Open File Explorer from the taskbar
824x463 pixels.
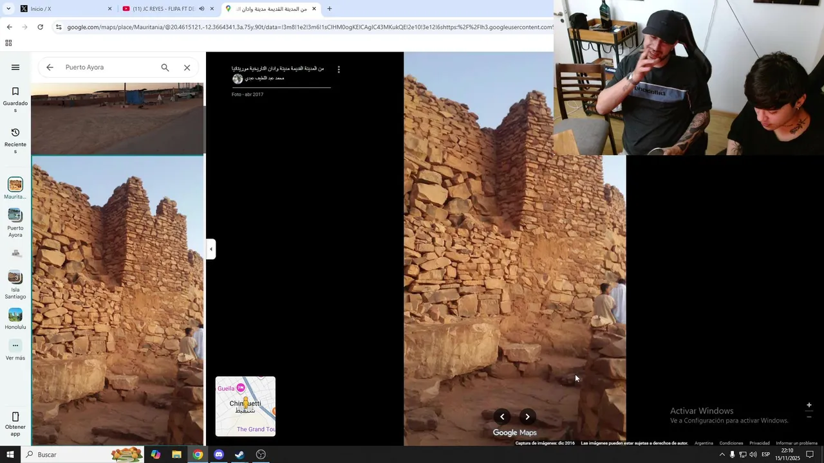point(176,455)
